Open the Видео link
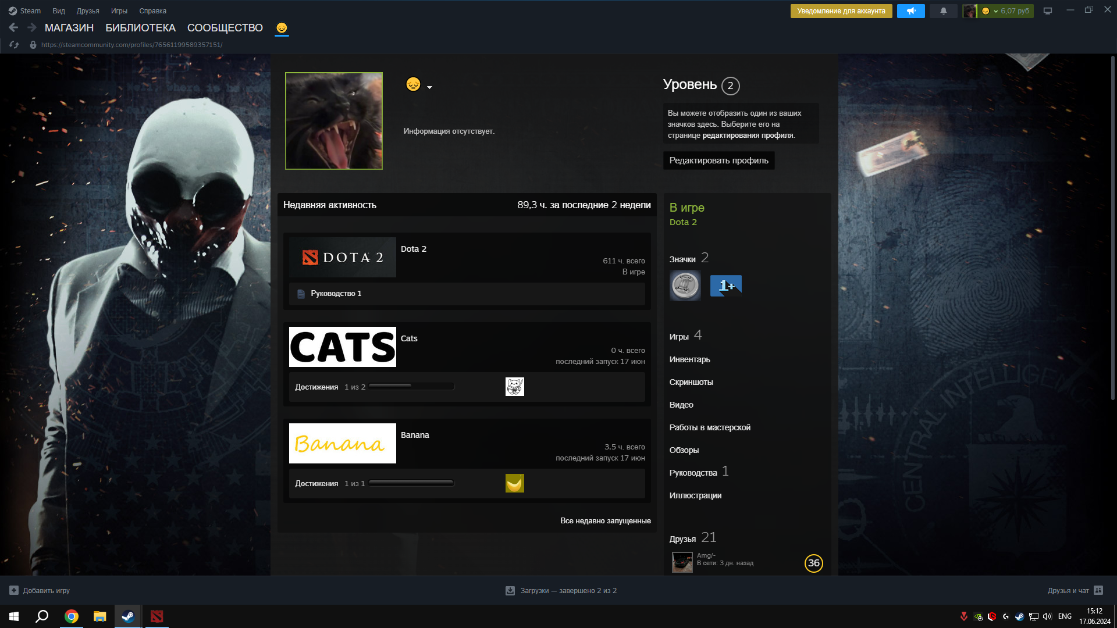This screenshot has height=628, width=1117. [681, 405]
